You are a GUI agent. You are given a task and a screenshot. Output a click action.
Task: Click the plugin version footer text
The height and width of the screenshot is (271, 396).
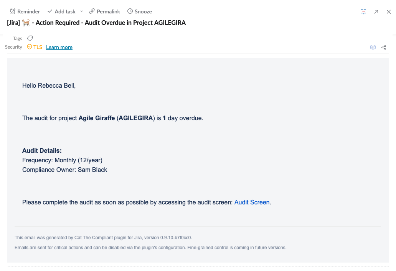tap(103, 237)
